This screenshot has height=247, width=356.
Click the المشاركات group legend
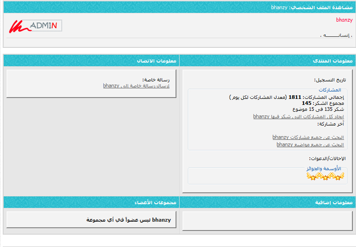tap(330, 90)
